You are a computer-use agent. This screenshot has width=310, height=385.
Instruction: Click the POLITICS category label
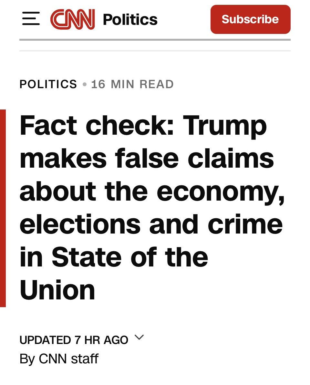48,84
